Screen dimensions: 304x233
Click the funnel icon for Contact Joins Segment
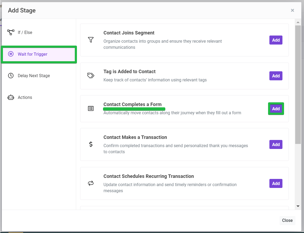91,40
